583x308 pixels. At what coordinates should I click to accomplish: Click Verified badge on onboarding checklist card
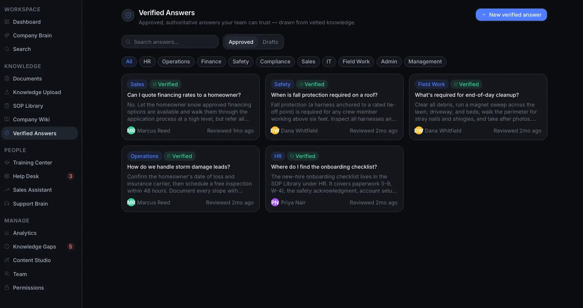[x=303, y=156]
